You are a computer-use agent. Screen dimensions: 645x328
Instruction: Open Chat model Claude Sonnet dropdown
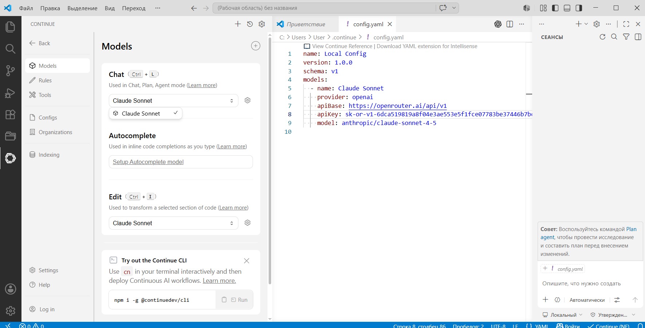(174, 101)
